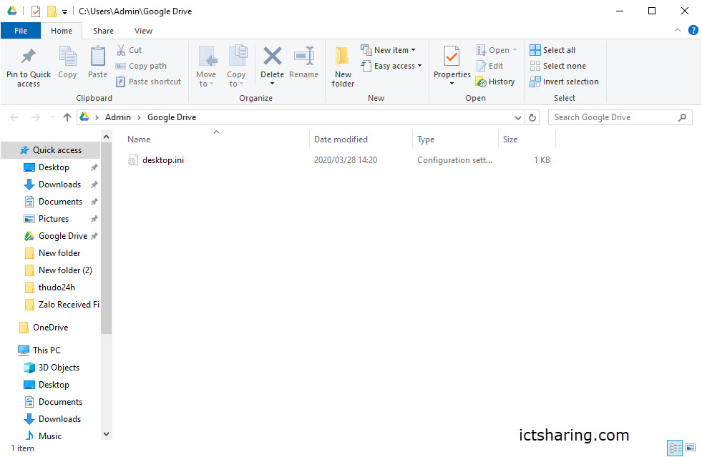Viewport: 702px width, 457px height.
Task: Click the search magnifier icon
Action: pyautogui.click(x=682, y=117)
